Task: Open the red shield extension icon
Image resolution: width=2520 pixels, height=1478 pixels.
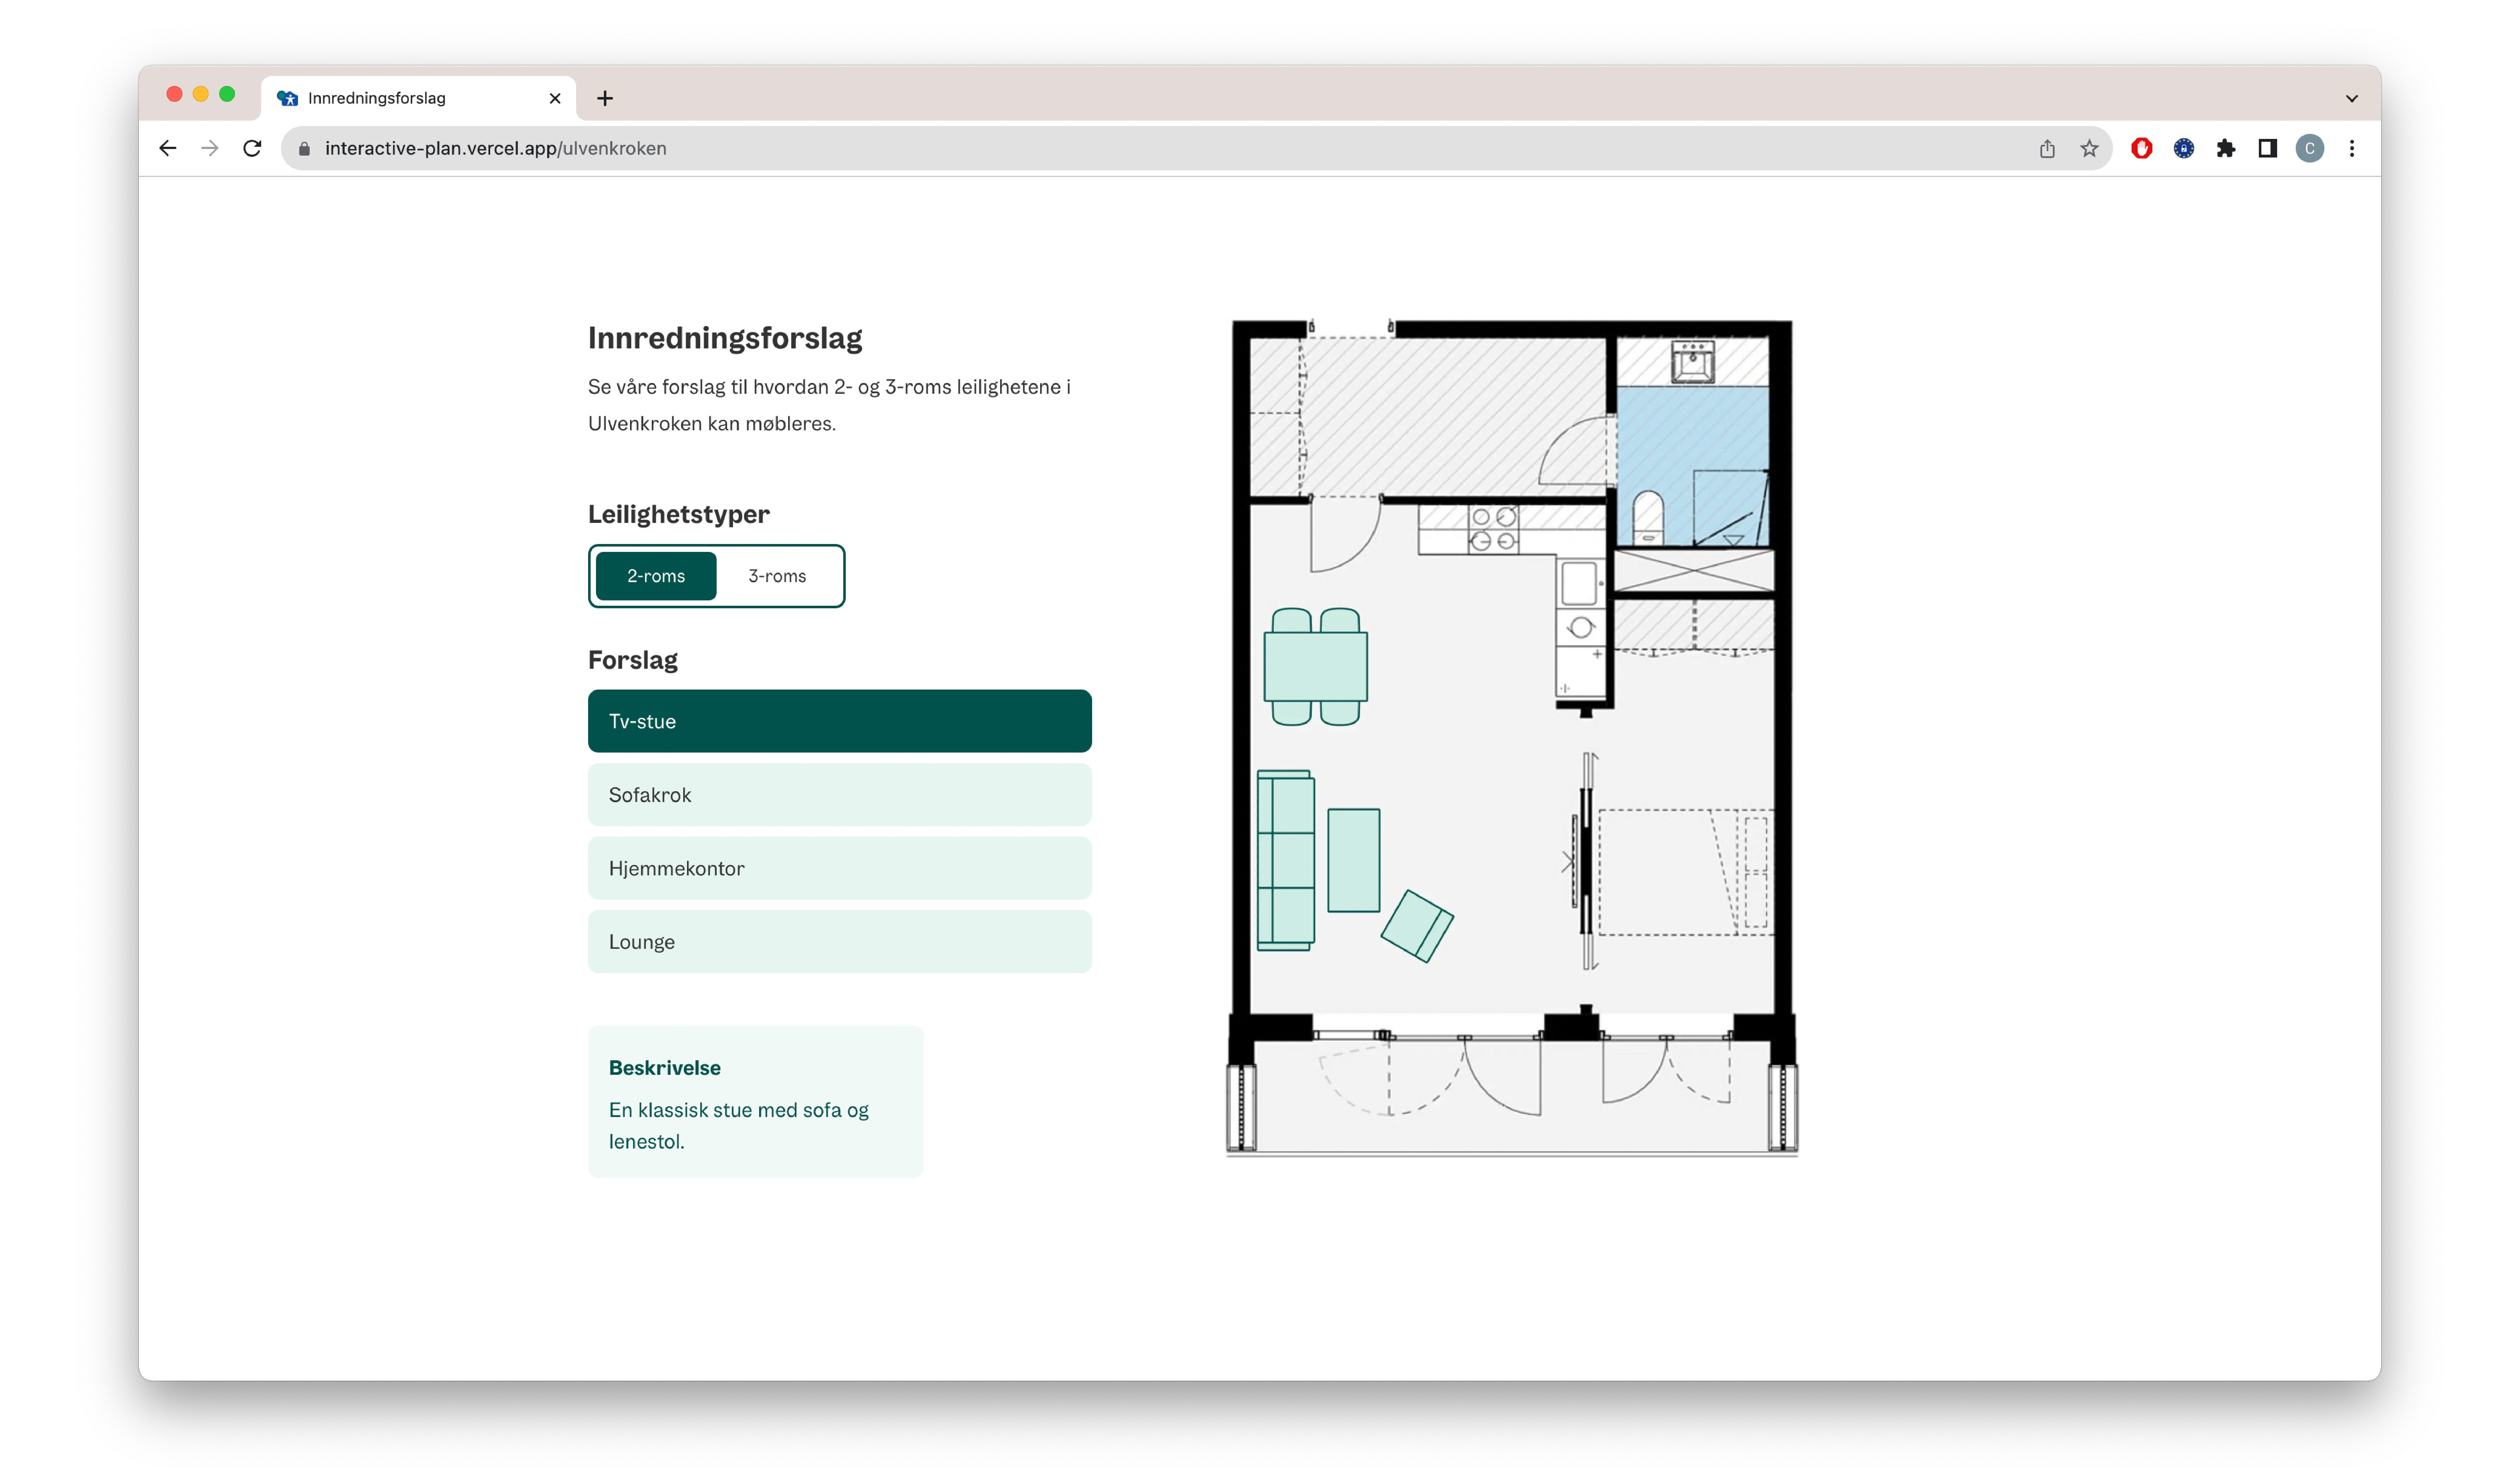Action: [2141, 148]
